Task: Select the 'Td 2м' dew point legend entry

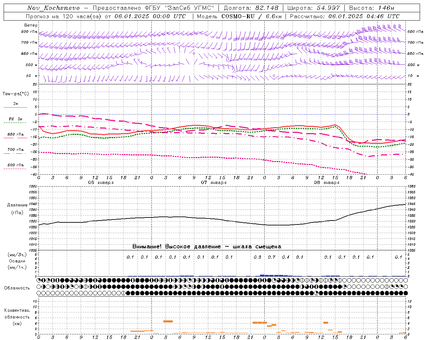Action: [16, 119]
